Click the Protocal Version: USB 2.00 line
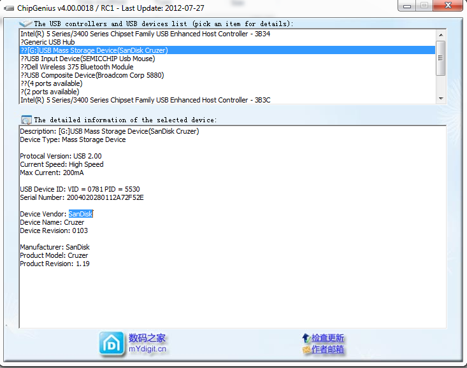Image resolution: width=467 pixels, height=368 pixels. (x=61, y=156)
